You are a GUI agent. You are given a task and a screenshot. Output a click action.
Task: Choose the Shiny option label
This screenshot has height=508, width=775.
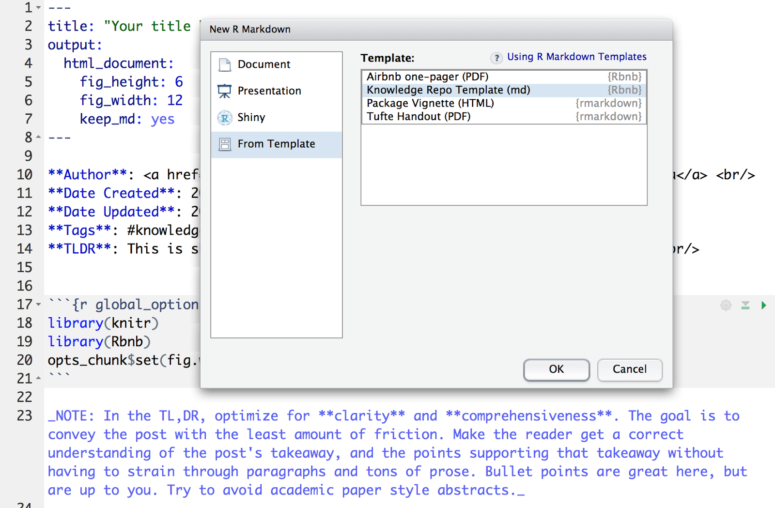251,118
